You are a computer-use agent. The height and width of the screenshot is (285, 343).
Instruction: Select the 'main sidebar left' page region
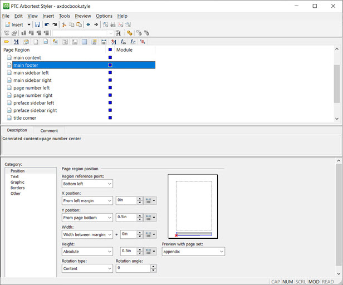coord(31,72)
